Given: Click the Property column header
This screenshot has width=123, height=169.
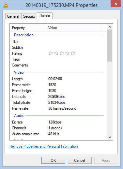Looking at the screenshot, I should [x=28, y=28].
